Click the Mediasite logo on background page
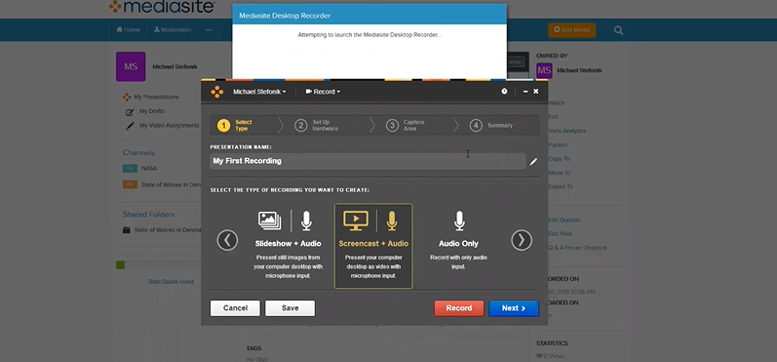 pos(162,7)
